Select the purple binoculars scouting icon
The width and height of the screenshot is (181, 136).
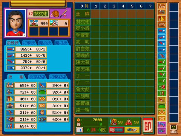pyautogui.click(x=162, y=131)
